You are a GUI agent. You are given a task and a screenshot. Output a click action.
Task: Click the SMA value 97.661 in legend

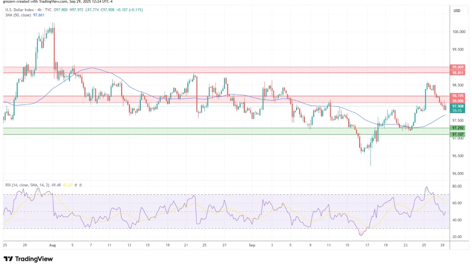(x=39, y=15)
